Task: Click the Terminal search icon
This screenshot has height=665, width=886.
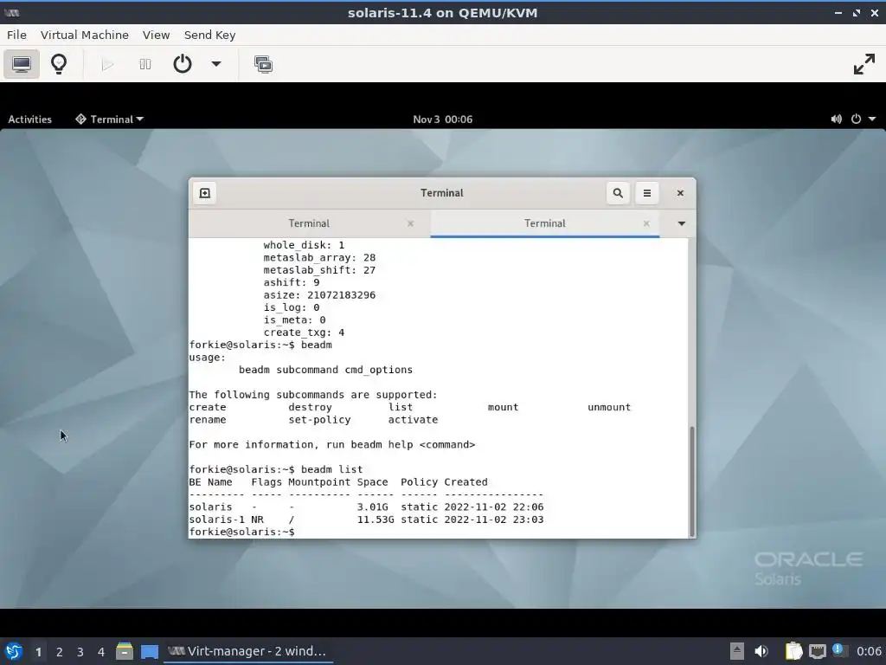Action: click(618, 193)
